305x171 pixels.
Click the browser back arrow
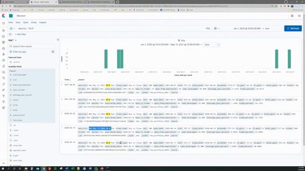tap(2, 6)
